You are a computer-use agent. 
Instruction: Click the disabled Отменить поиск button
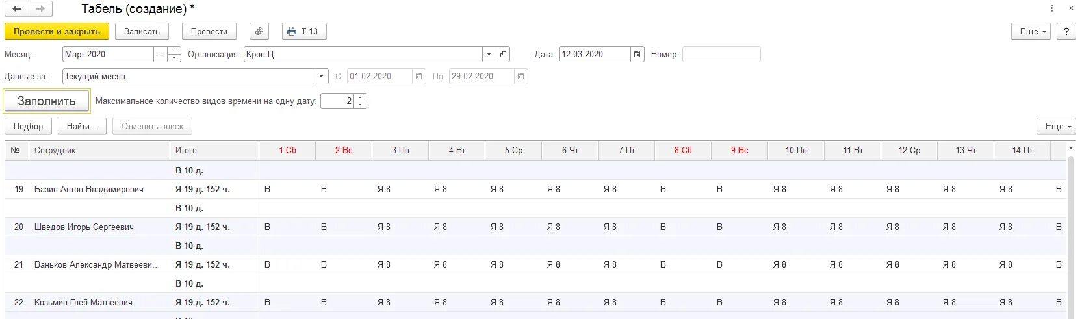(152, 126)
